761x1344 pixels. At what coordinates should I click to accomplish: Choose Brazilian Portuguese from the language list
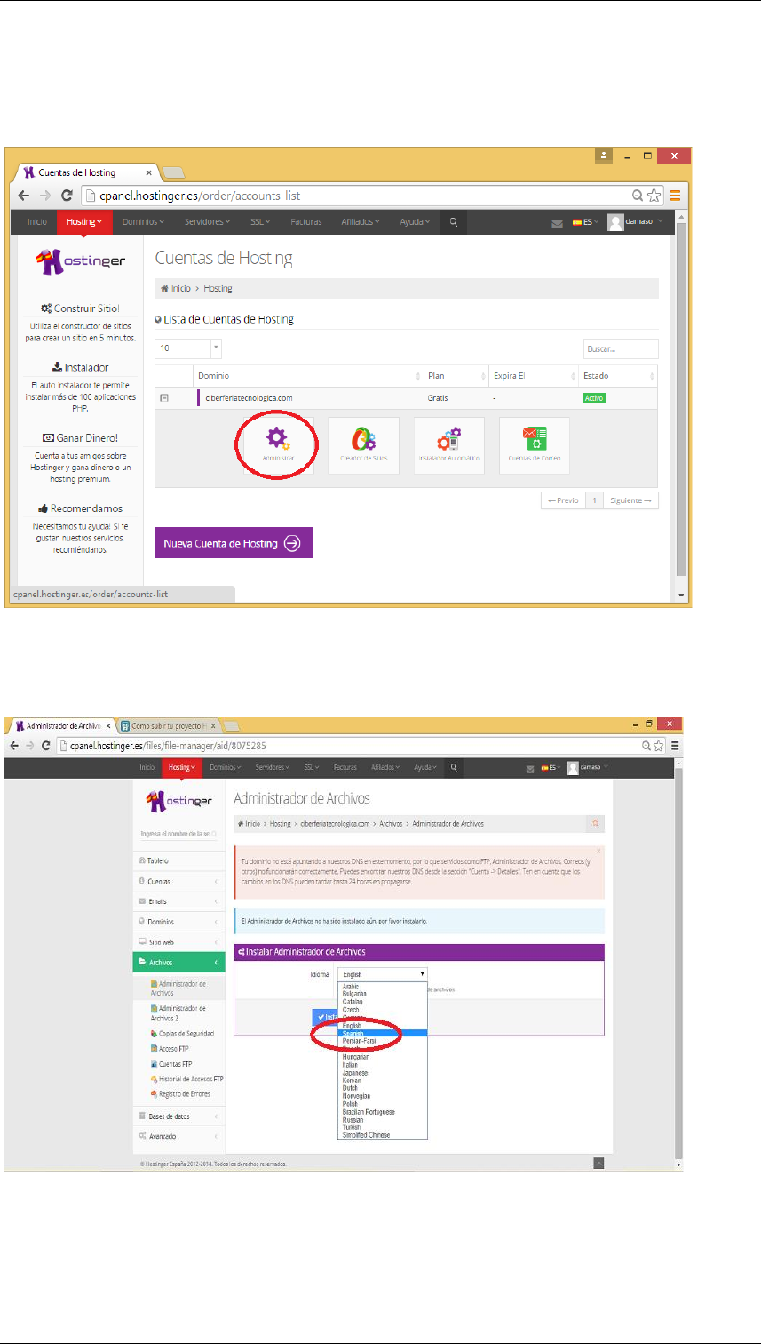click(383, 1112)
